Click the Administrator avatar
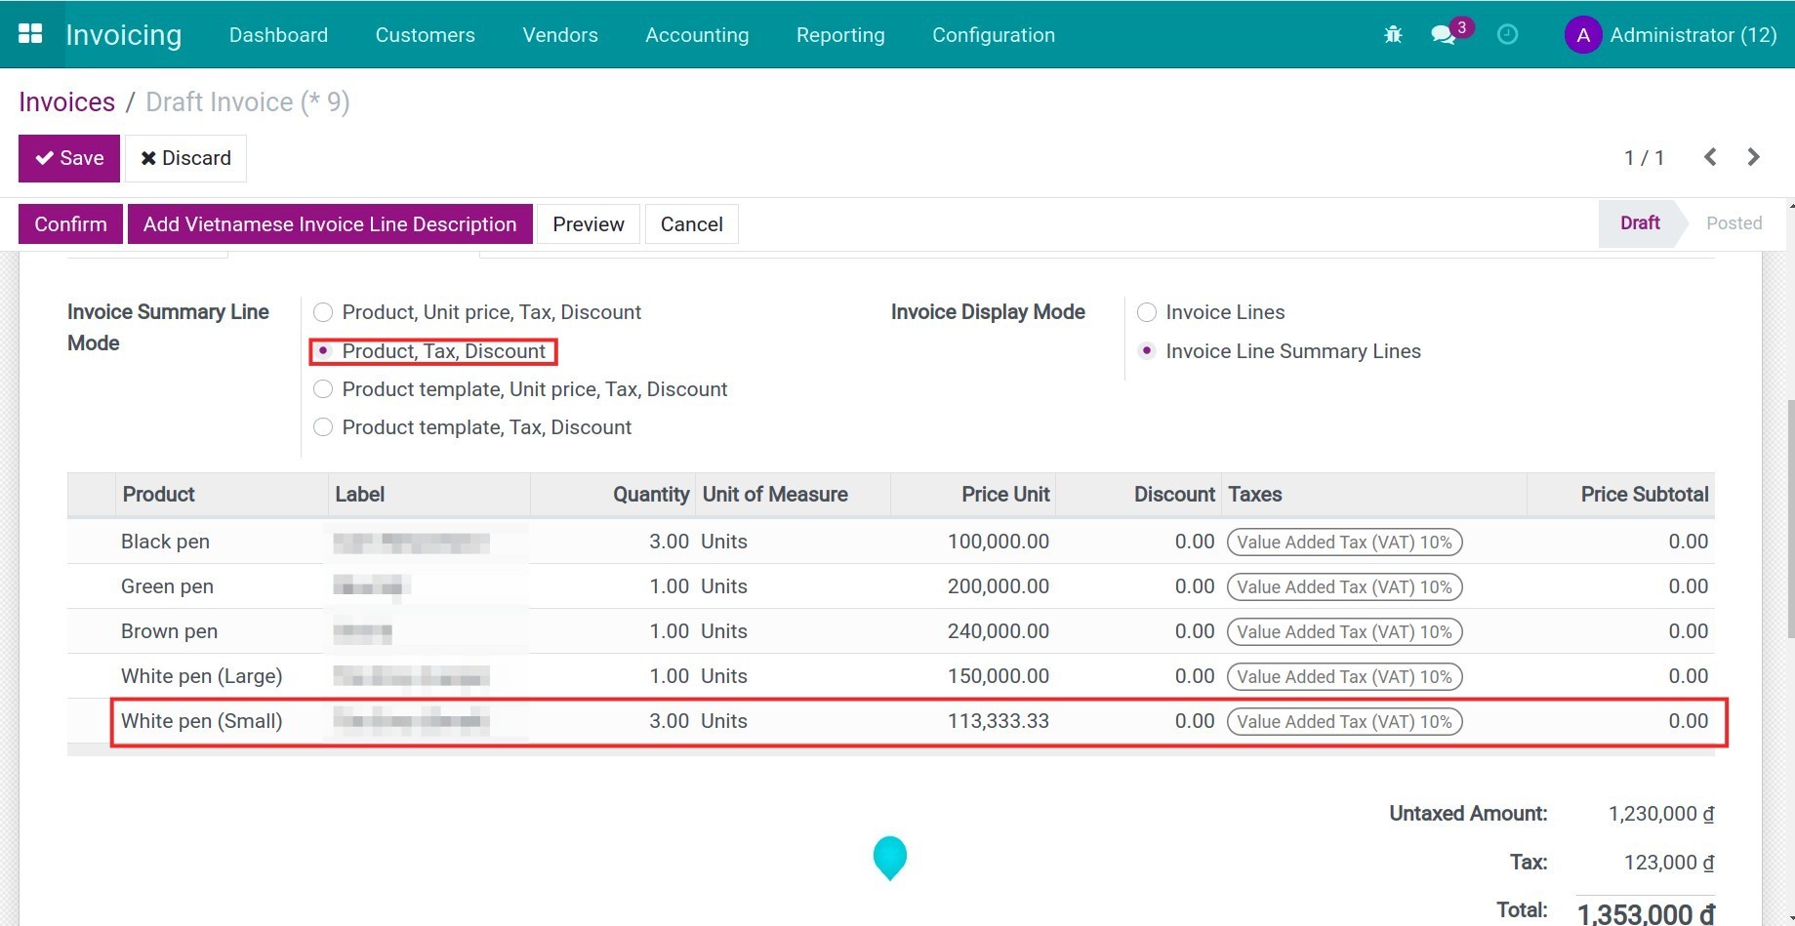 (1582, 34)
